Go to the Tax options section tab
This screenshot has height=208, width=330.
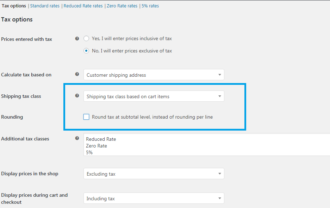click(14, 6)
